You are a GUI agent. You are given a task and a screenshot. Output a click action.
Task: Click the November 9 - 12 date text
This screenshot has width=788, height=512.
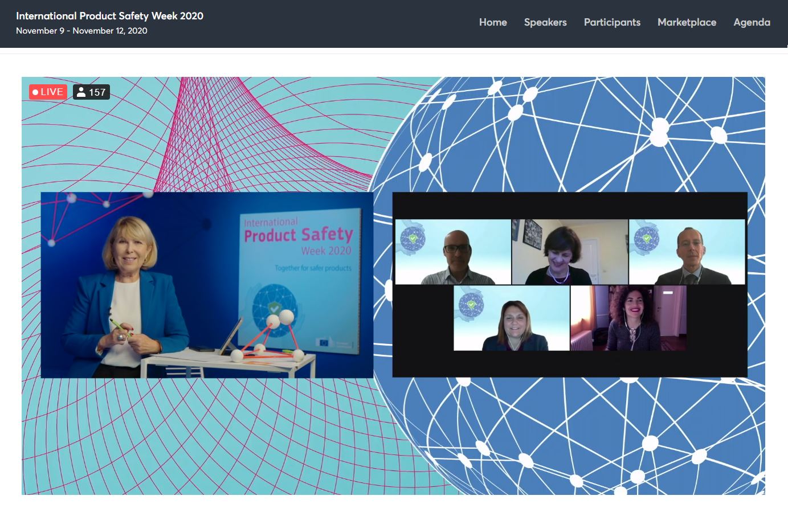81,31
